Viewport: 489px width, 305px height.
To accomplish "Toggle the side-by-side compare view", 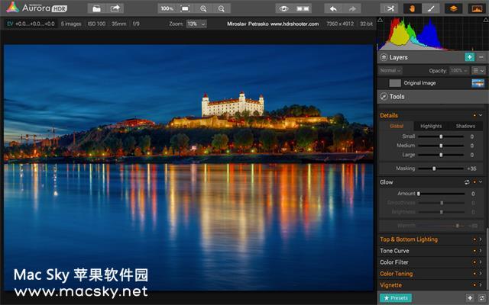I will (303, 8).
